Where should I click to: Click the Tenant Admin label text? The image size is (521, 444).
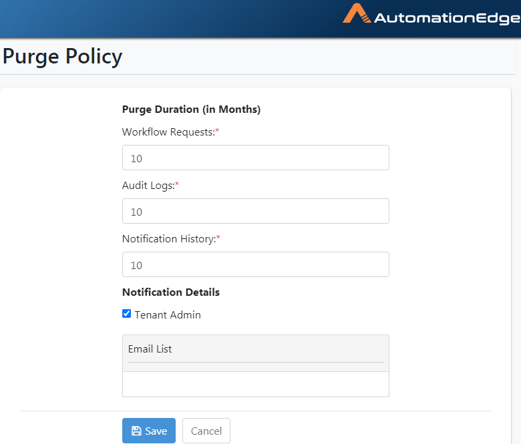(x=168, y=314)
